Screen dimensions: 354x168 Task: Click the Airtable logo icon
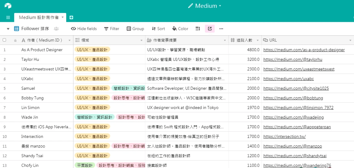tap(8, 6)
